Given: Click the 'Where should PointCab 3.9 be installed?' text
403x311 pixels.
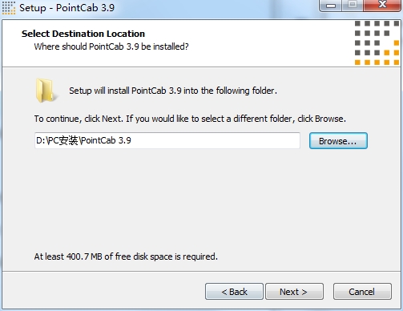Looking at the screenshot, I should (x=111, y=46).
